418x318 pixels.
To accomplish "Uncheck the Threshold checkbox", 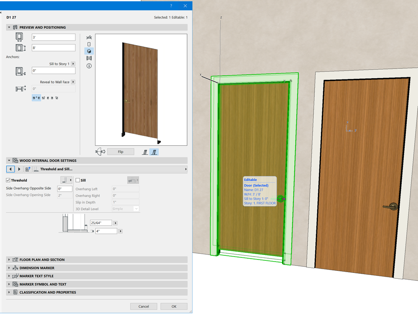I will point(8,180).
